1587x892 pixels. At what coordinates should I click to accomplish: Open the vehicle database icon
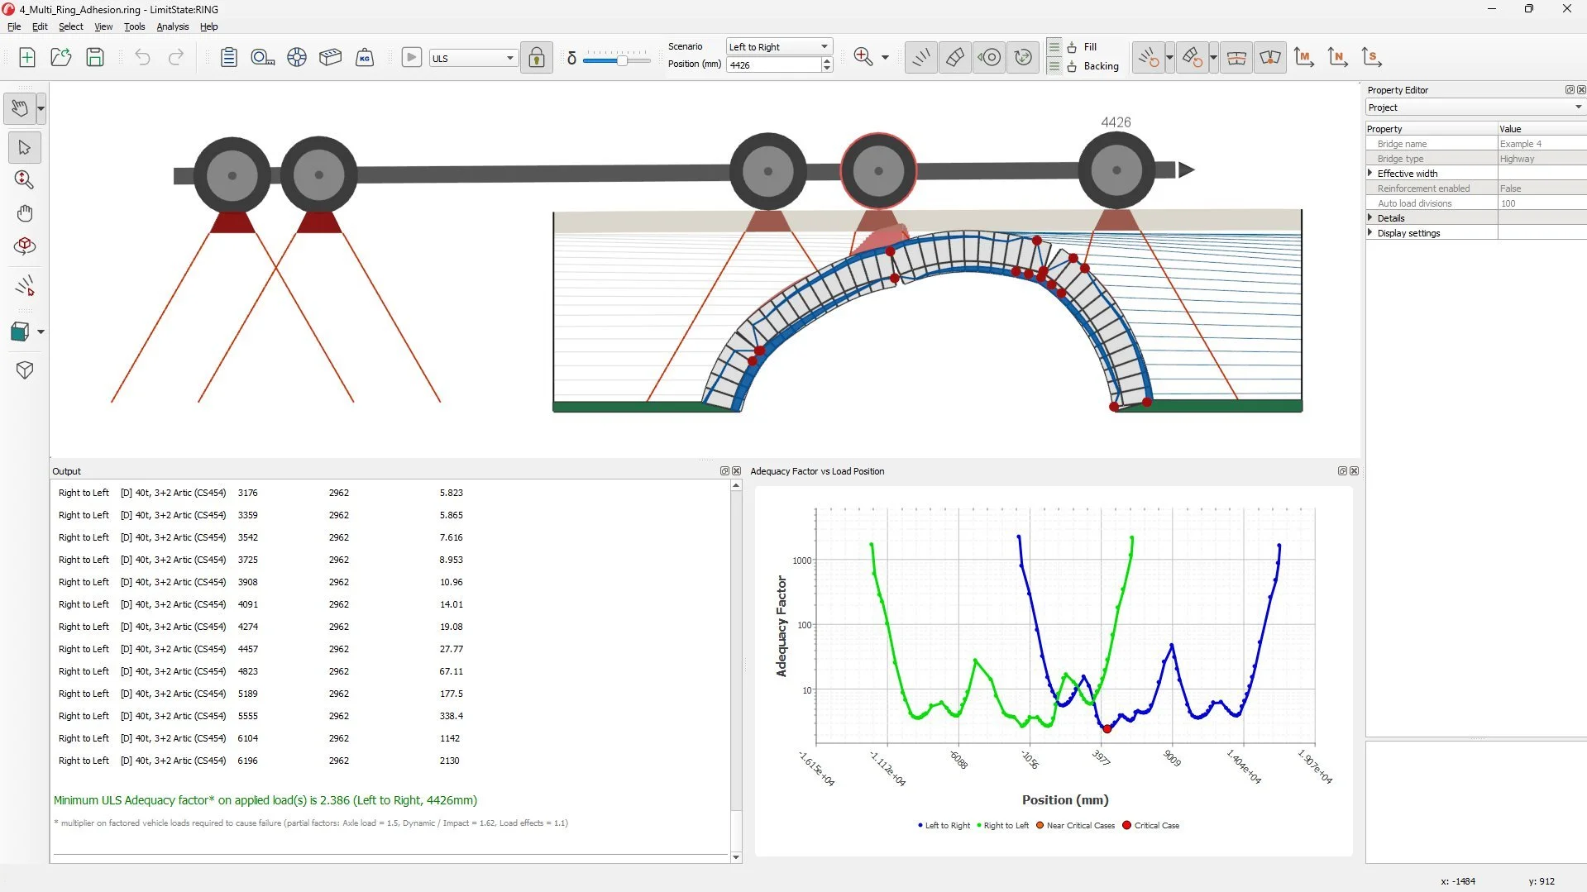point(297,57)
